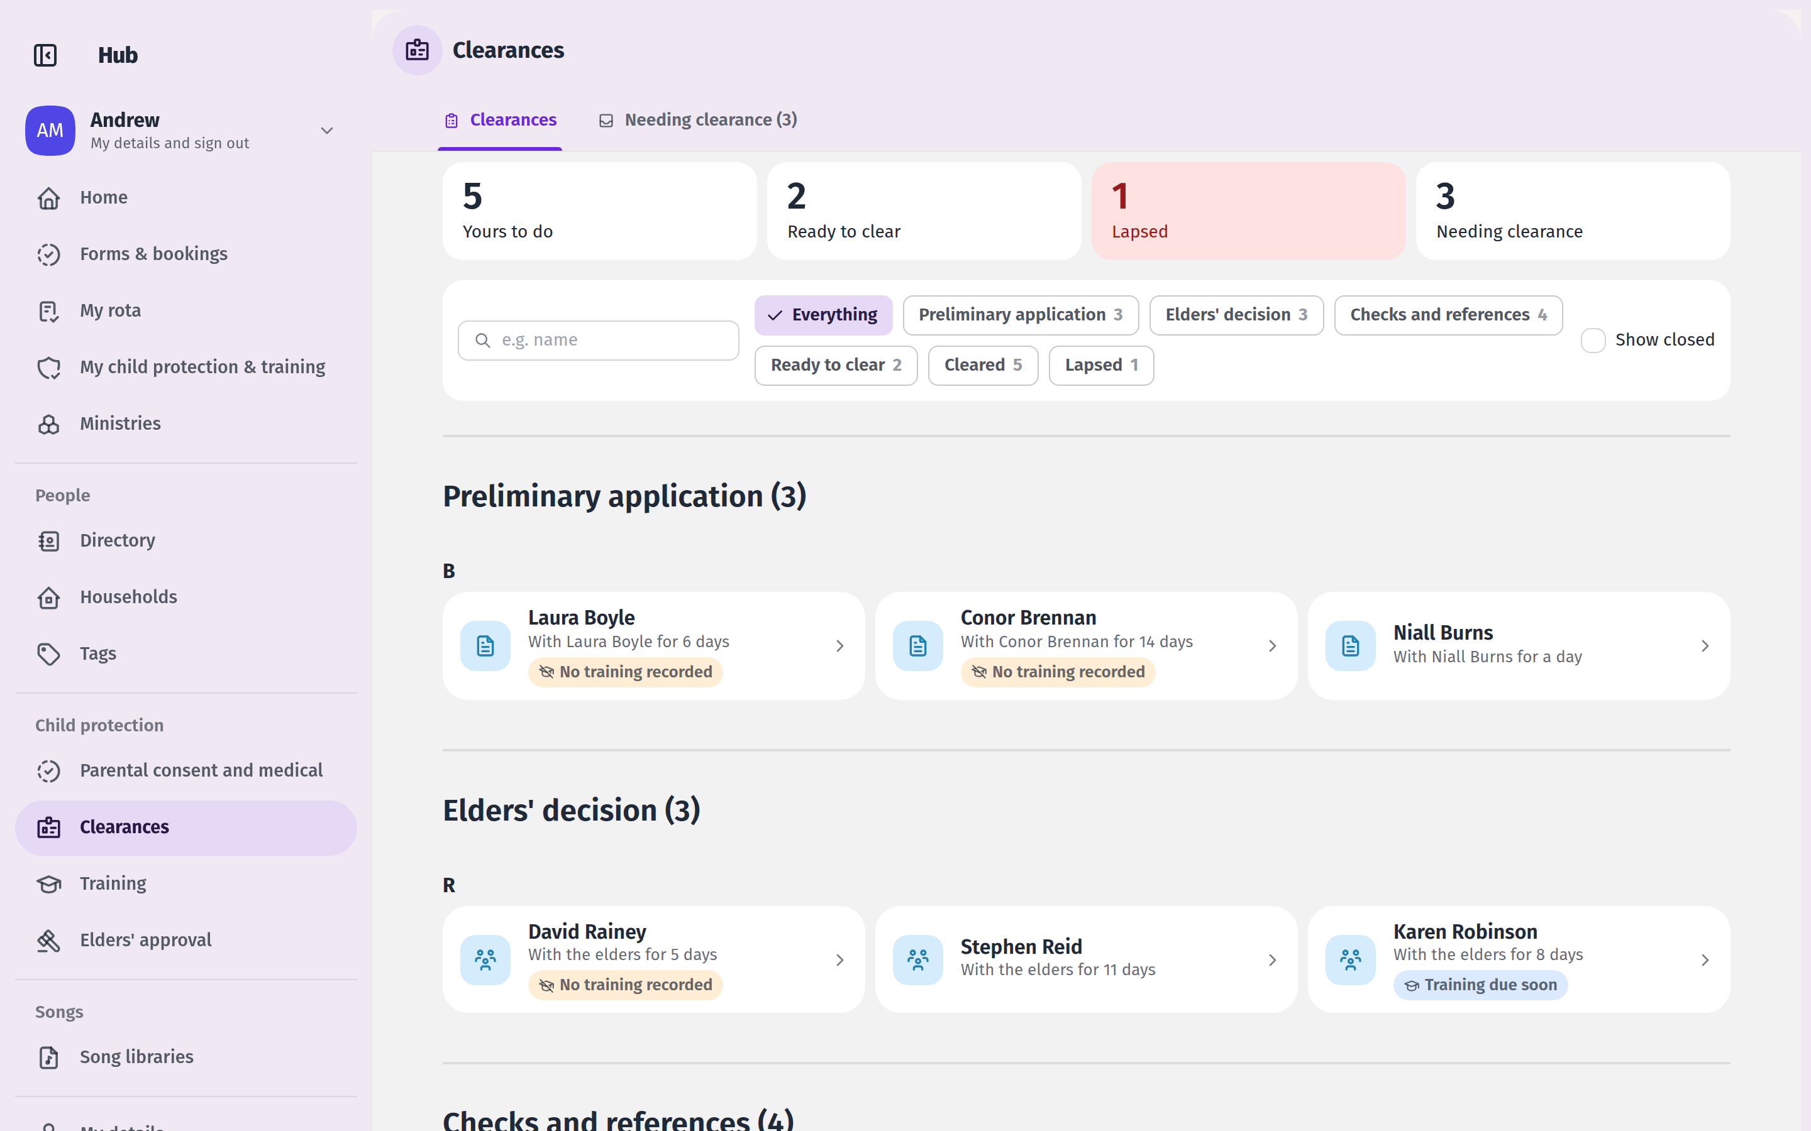Click the Households house icon
This screenshot has height=1131, width=1811.
click(x=48, y=598)
